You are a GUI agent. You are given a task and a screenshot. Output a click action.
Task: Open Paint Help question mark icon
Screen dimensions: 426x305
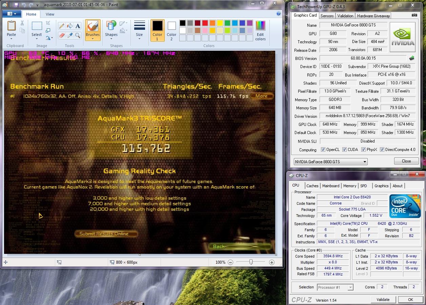279,14
